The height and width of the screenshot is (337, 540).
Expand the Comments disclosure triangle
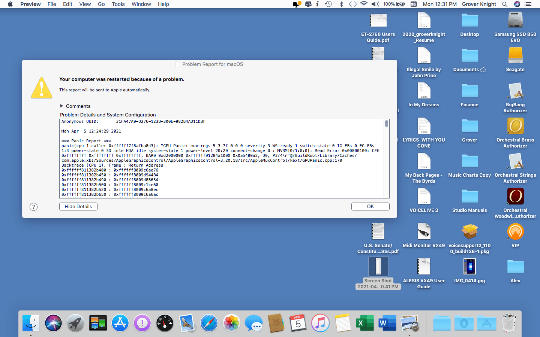click(x=61, y=106)
